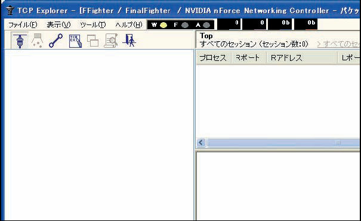The width and height of the screenshot is (361, 221).
Task: Open the ツール(T) menu
Action: (92, 24)
